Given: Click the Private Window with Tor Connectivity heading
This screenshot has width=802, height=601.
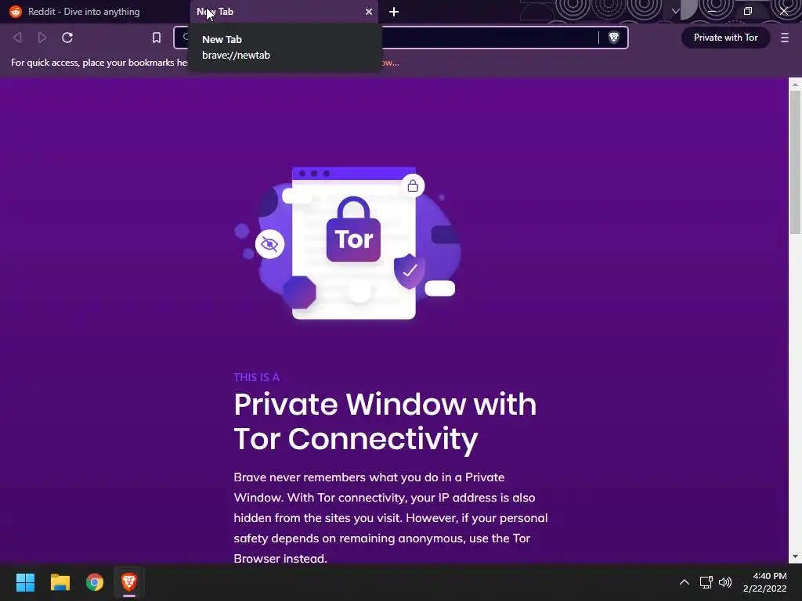Looking at the screenshot, I should [x=385, y=421].
